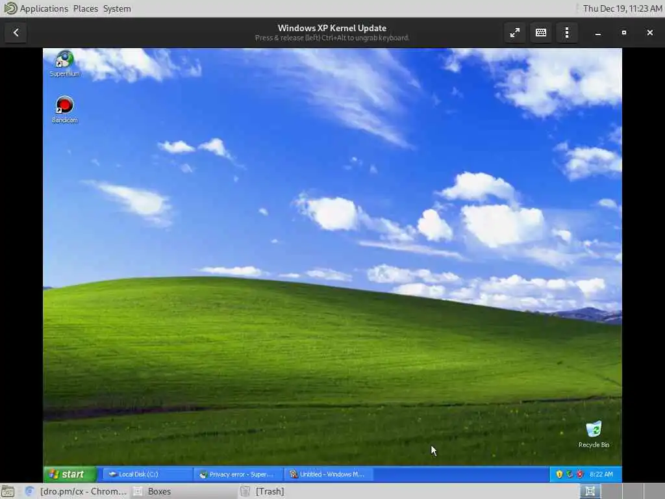Go back in Boxes with arrow button
This screenshot has height=499, width=665.
tap(16, 32)
